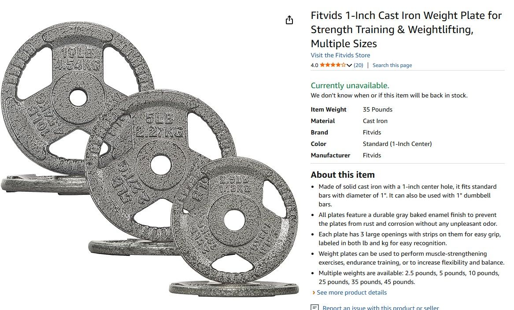Screen dimensions: 514x310
Task: Click the About this item heading
Action: pyautogui.click(x=343, y=175)
